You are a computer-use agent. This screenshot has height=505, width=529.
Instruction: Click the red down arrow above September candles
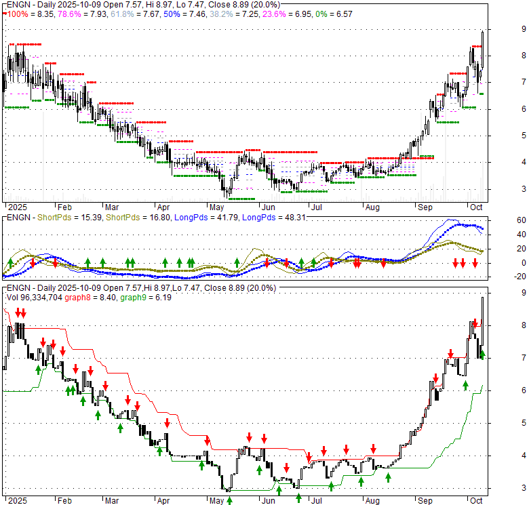[435, 379]
